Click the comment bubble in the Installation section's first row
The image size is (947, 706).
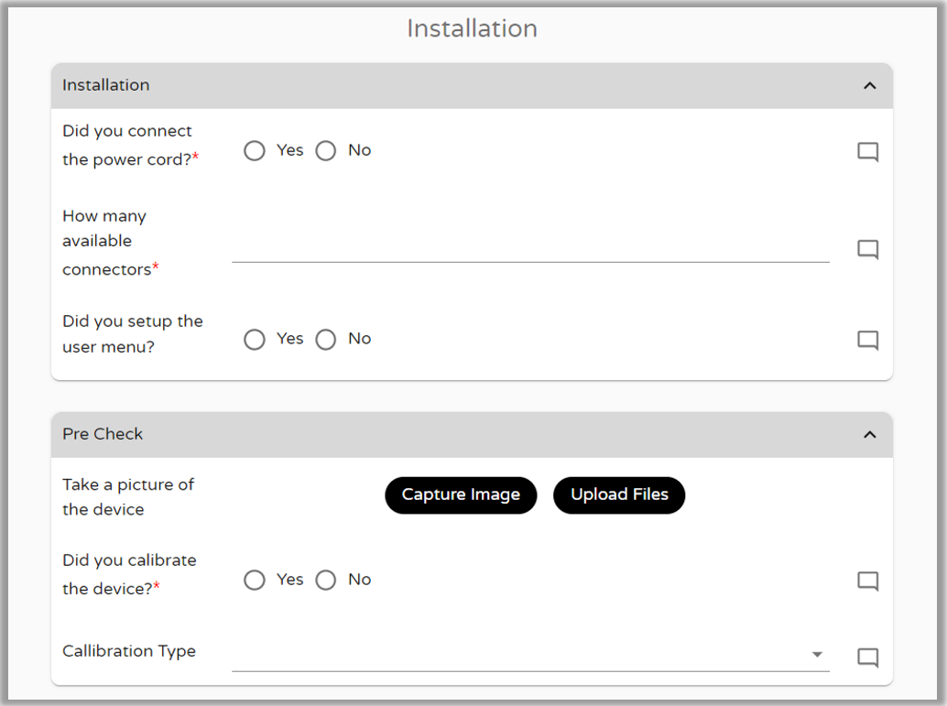tap(867, 151)
